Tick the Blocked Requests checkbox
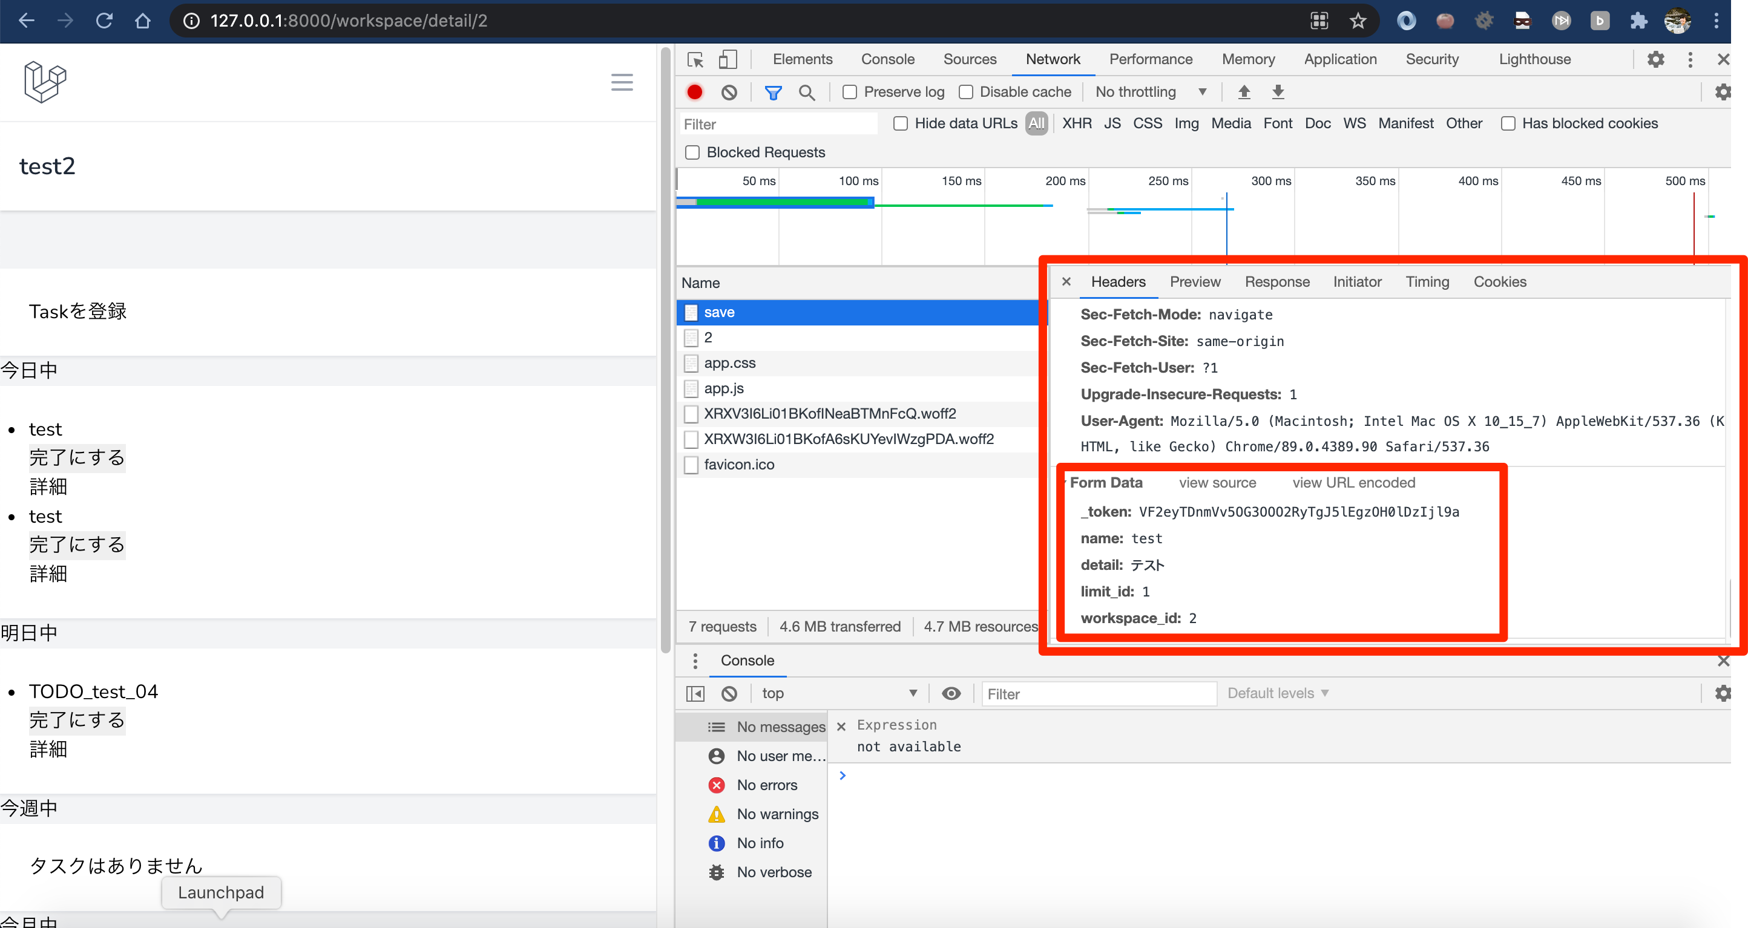1748x928 pixels. coord(692,152)
